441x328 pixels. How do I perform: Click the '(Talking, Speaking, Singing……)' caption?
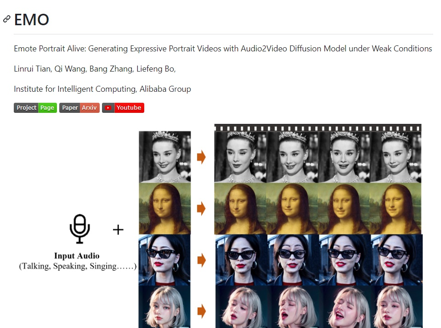coord(78,266)
